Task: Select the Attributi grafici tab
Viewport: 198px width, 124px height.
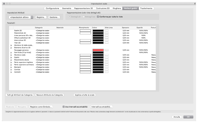Action: tap(130, 8)
